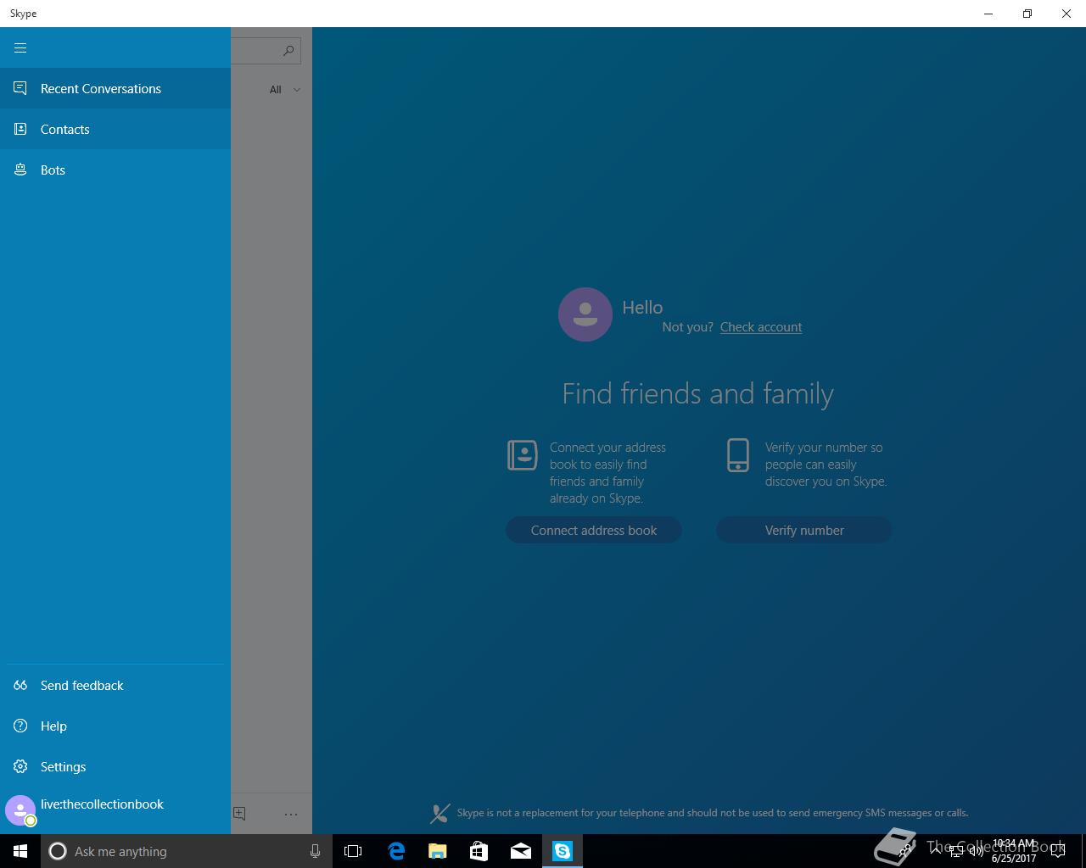Open the Windows Start menu
1086x868 pixels.
click(20, 851)
